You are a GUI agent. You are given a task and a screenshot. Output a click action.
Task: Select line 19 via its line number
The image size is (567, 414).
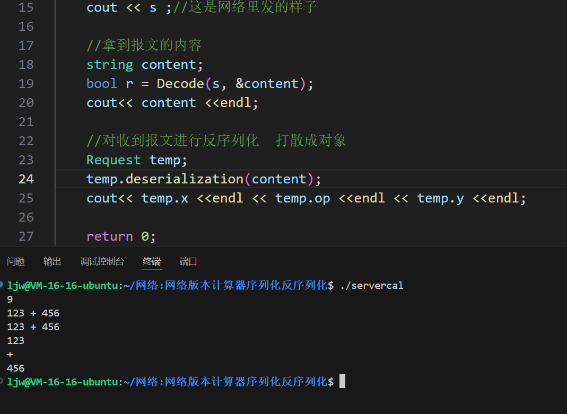click(26, 84)
